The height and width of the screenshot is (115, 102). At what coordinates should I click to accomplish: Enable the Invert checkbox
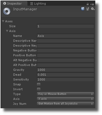tap(39, 89)
